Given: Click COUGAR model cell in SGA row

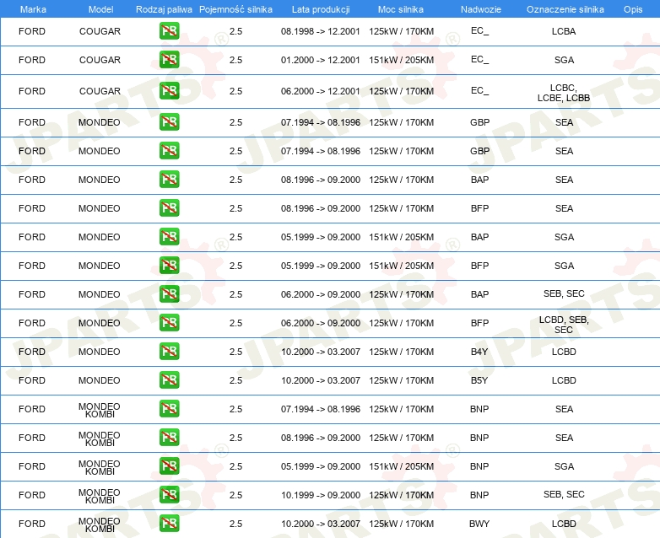Looking at the screenshot, I should click(100, 60).
